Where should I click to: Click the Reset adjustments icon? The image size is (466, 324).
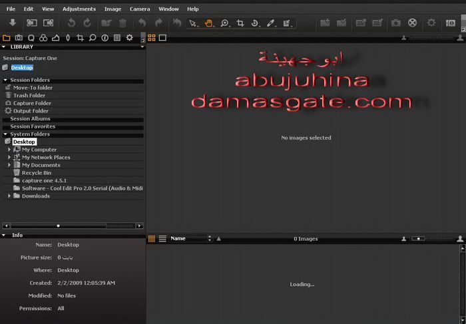(x=177, y=23)
